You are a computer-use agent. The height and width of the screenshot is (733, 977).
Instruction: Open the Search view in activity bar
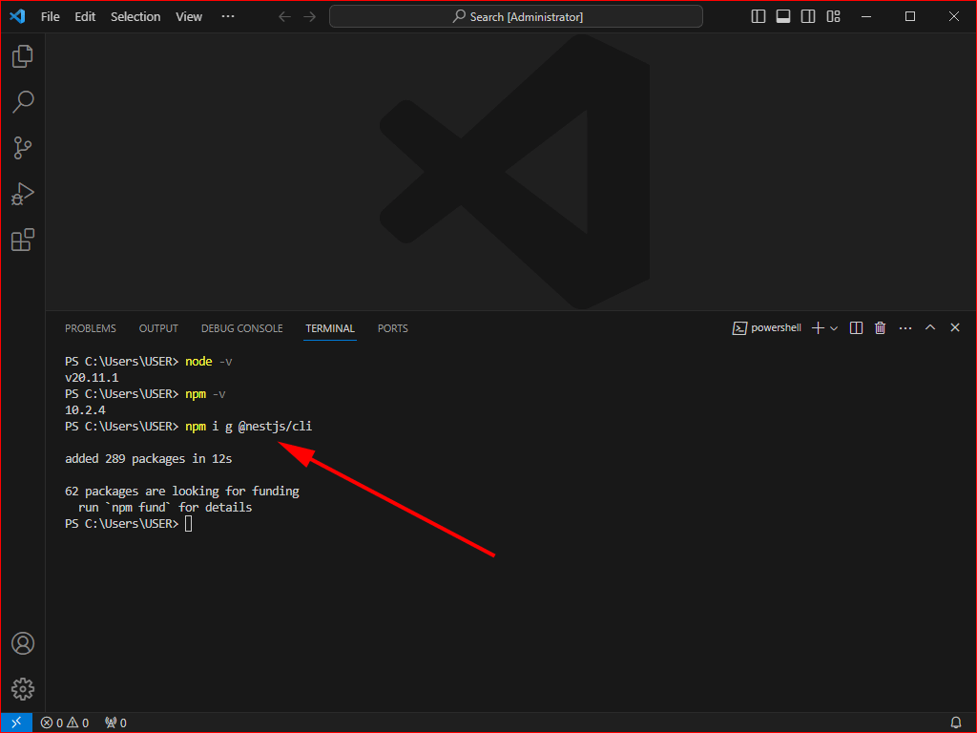pos(23,102)
